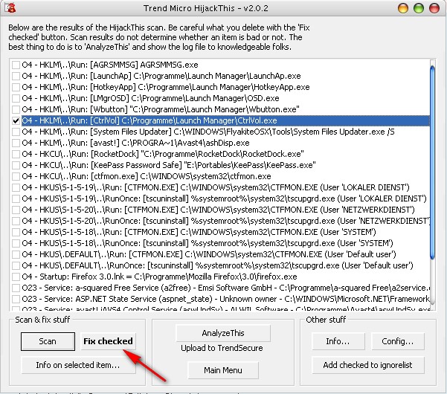Tick the ASP.NET State Service checkbox
Image resolution: width=447 pixels, height=394 pixels.
16,299
